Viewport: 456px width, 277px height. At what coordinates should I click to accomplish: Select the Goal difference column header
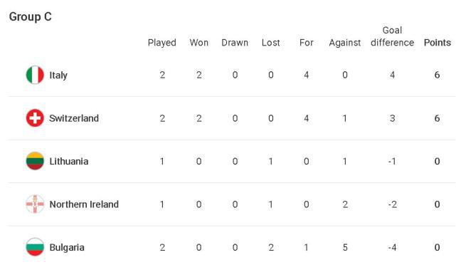click(x=392, y=36)
